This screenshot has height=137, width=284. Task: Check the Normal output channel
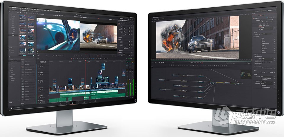click(261, 42)
